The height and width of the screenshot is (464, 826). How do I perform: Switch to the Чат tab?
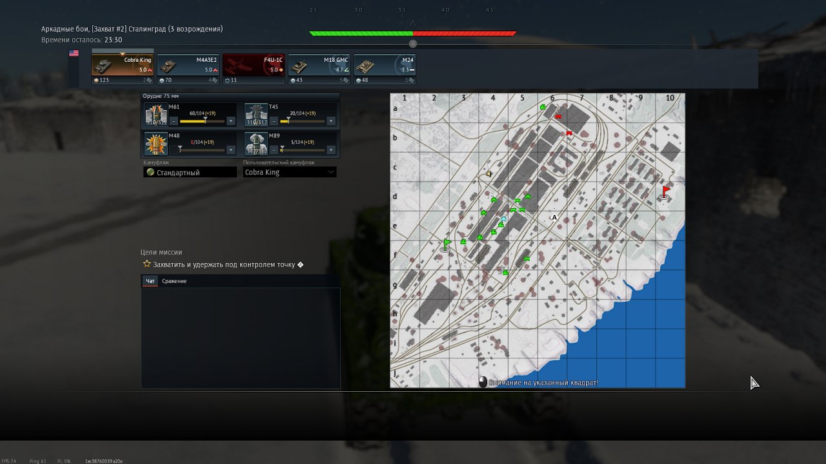coord(150,281)
